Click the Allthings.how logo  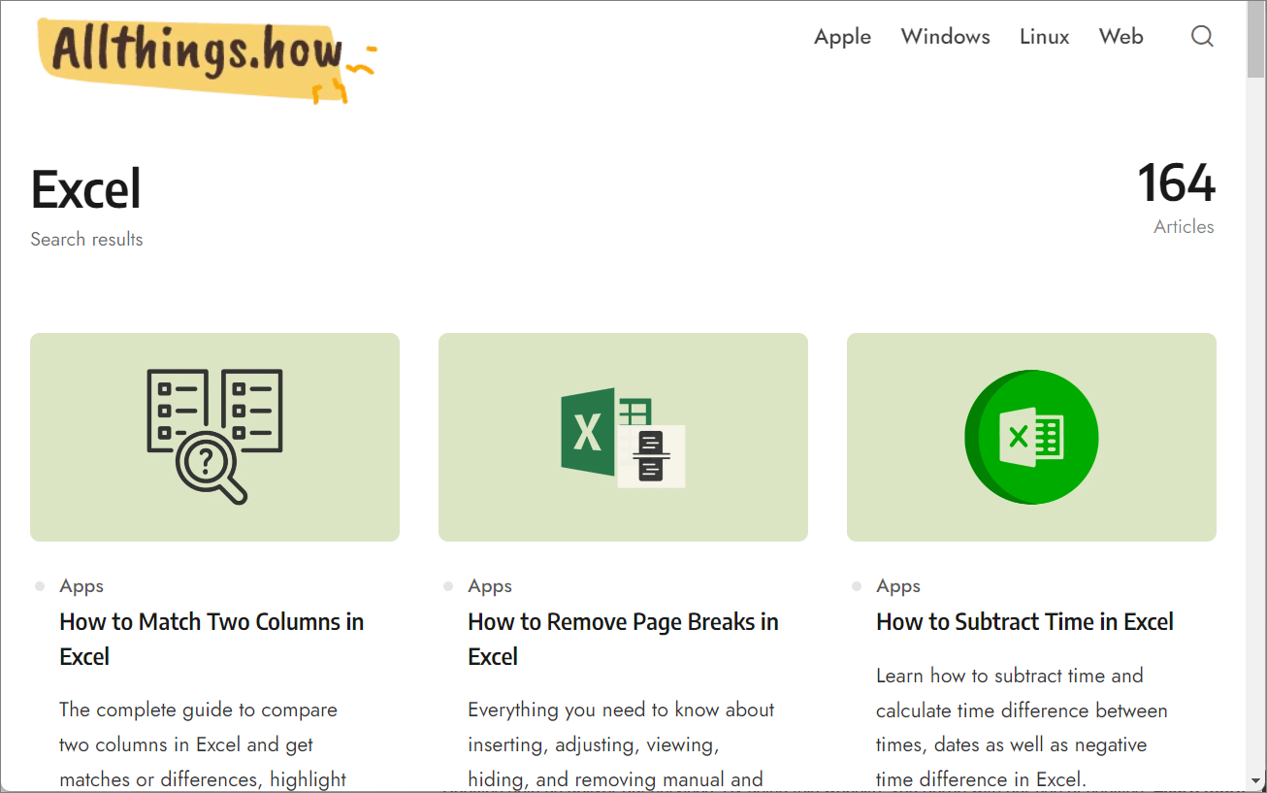click(x=207, y=59)
